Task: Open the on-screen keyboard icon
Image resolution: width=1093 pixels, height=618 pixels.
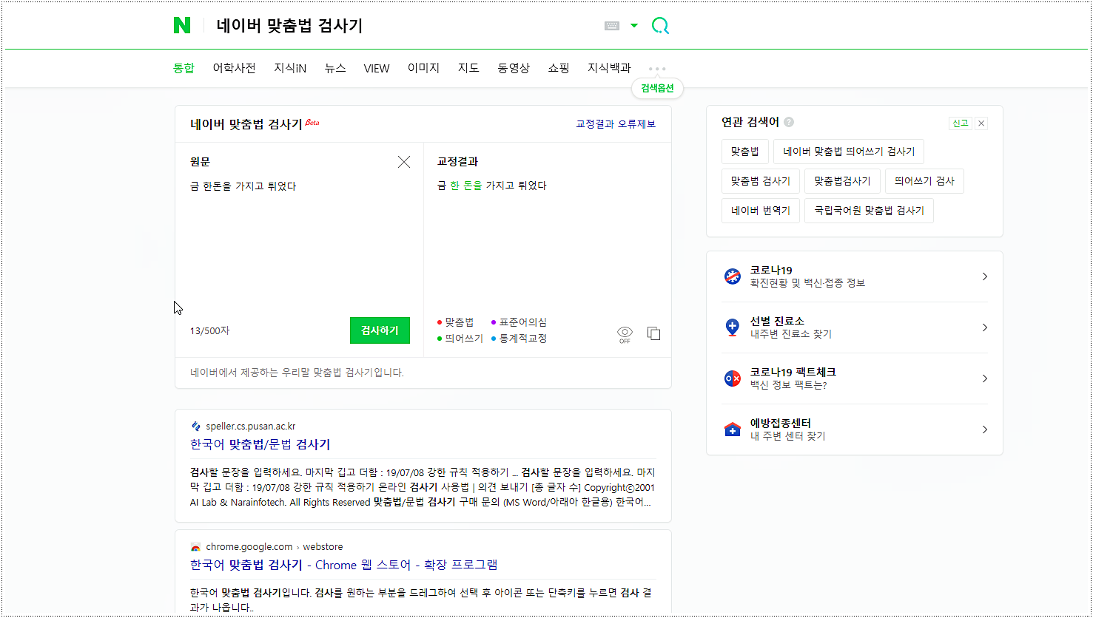Action: coord(612,26)
